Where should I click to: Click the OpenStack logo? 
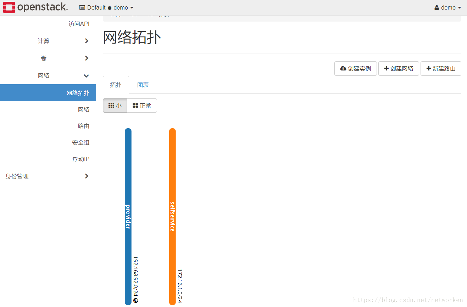point(34,7)
